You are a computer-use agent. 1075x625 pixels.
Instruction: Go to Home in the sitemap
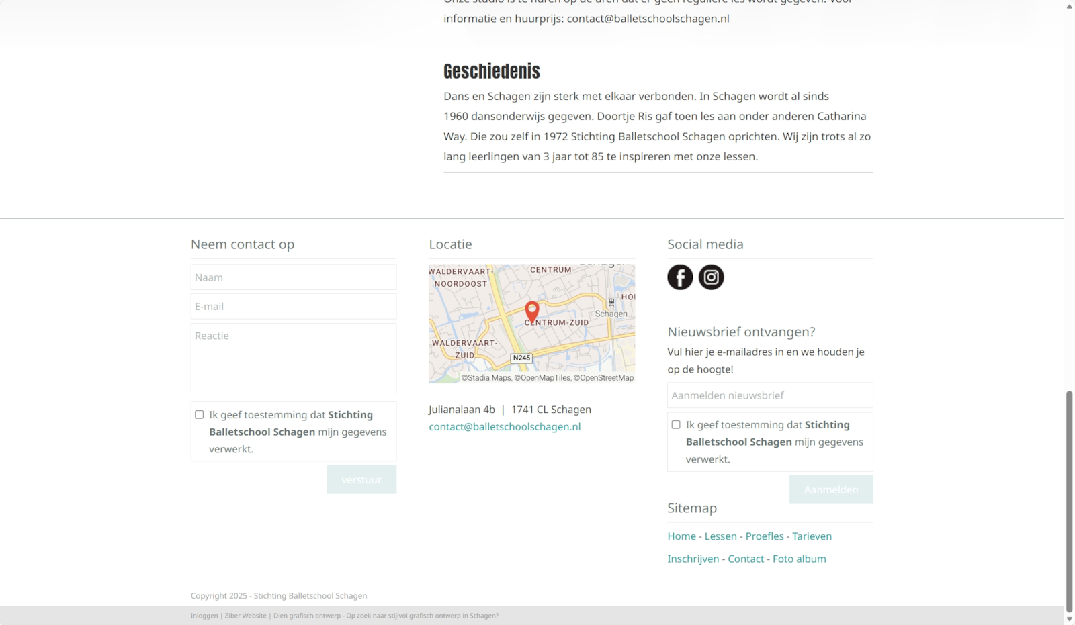pos(681,536)
